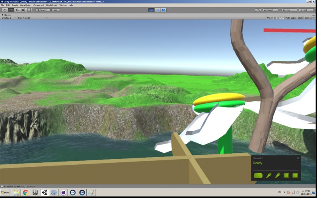Image resolution: width=317 pixels, height=198 pixels.
Task: Toggle Mute audio in Game view
Action: [290, 18]
